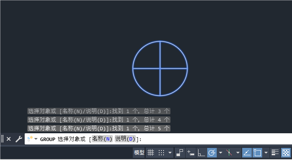Toggle isometric drafting icon
This screenshot has height=160, width=292.
[x=229, y=153]
